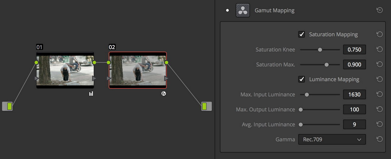The height and width of the screenshot is (159, 391).
Task: Click node 02 key output triangle
Action: [x=167, y=78]
